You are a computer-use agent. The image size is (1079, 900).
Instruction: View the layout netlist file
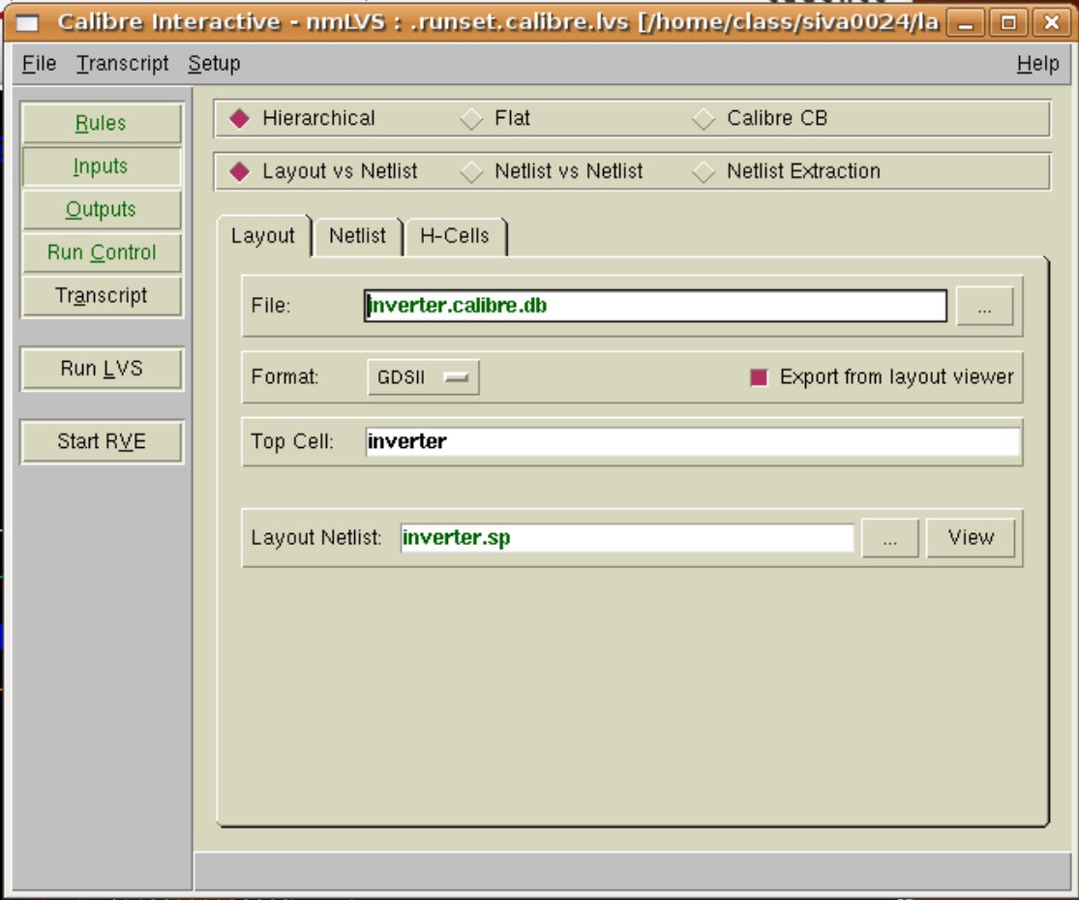point(971,537)
